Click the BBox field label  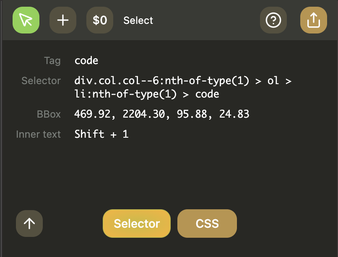point(48,114)
